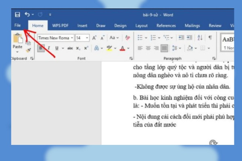Screen dimensions: 242x161
Task: Click text "-Không được sự ủng hộ" line
Action: click(x=182, y=87)
